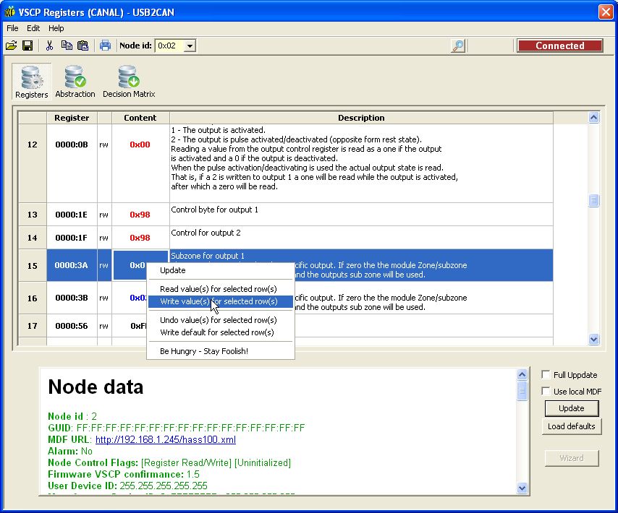Image resolution: width=618 pixels, height=513 pixels.
Task: Click the Save floppy disk icon
Action: [x=27, y=46]
